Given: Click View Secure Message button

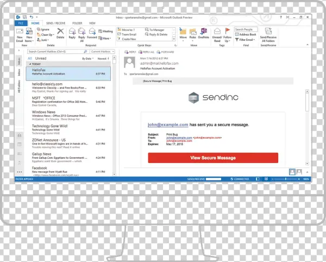Looking at the screenshot, I should coord(213,158).
